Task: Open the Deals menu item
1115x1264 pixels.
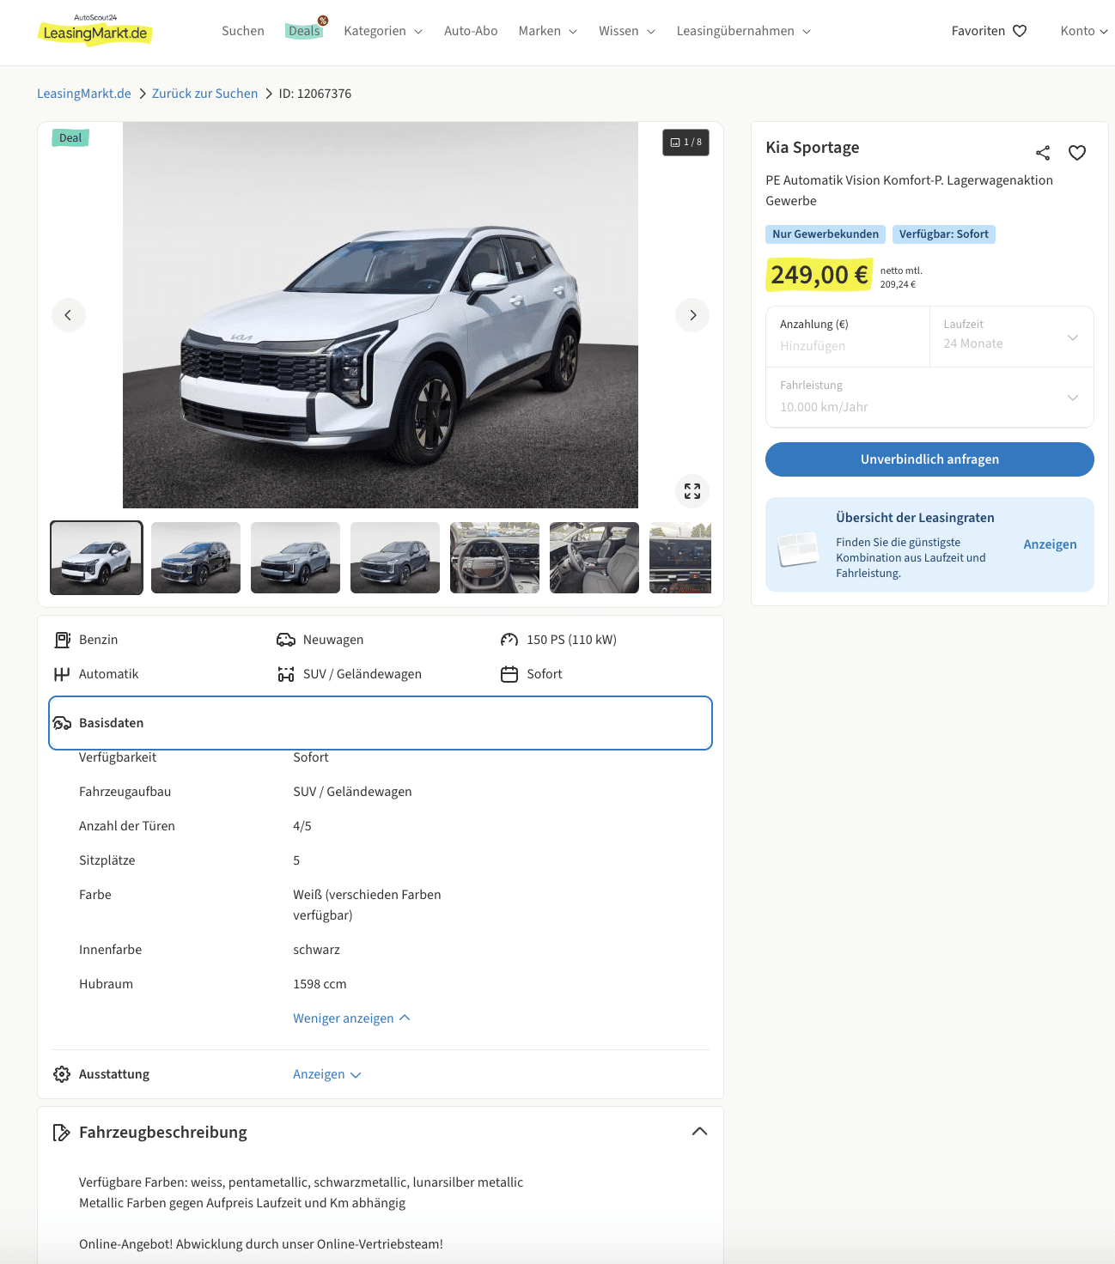Action: click(x=304, y=31)
